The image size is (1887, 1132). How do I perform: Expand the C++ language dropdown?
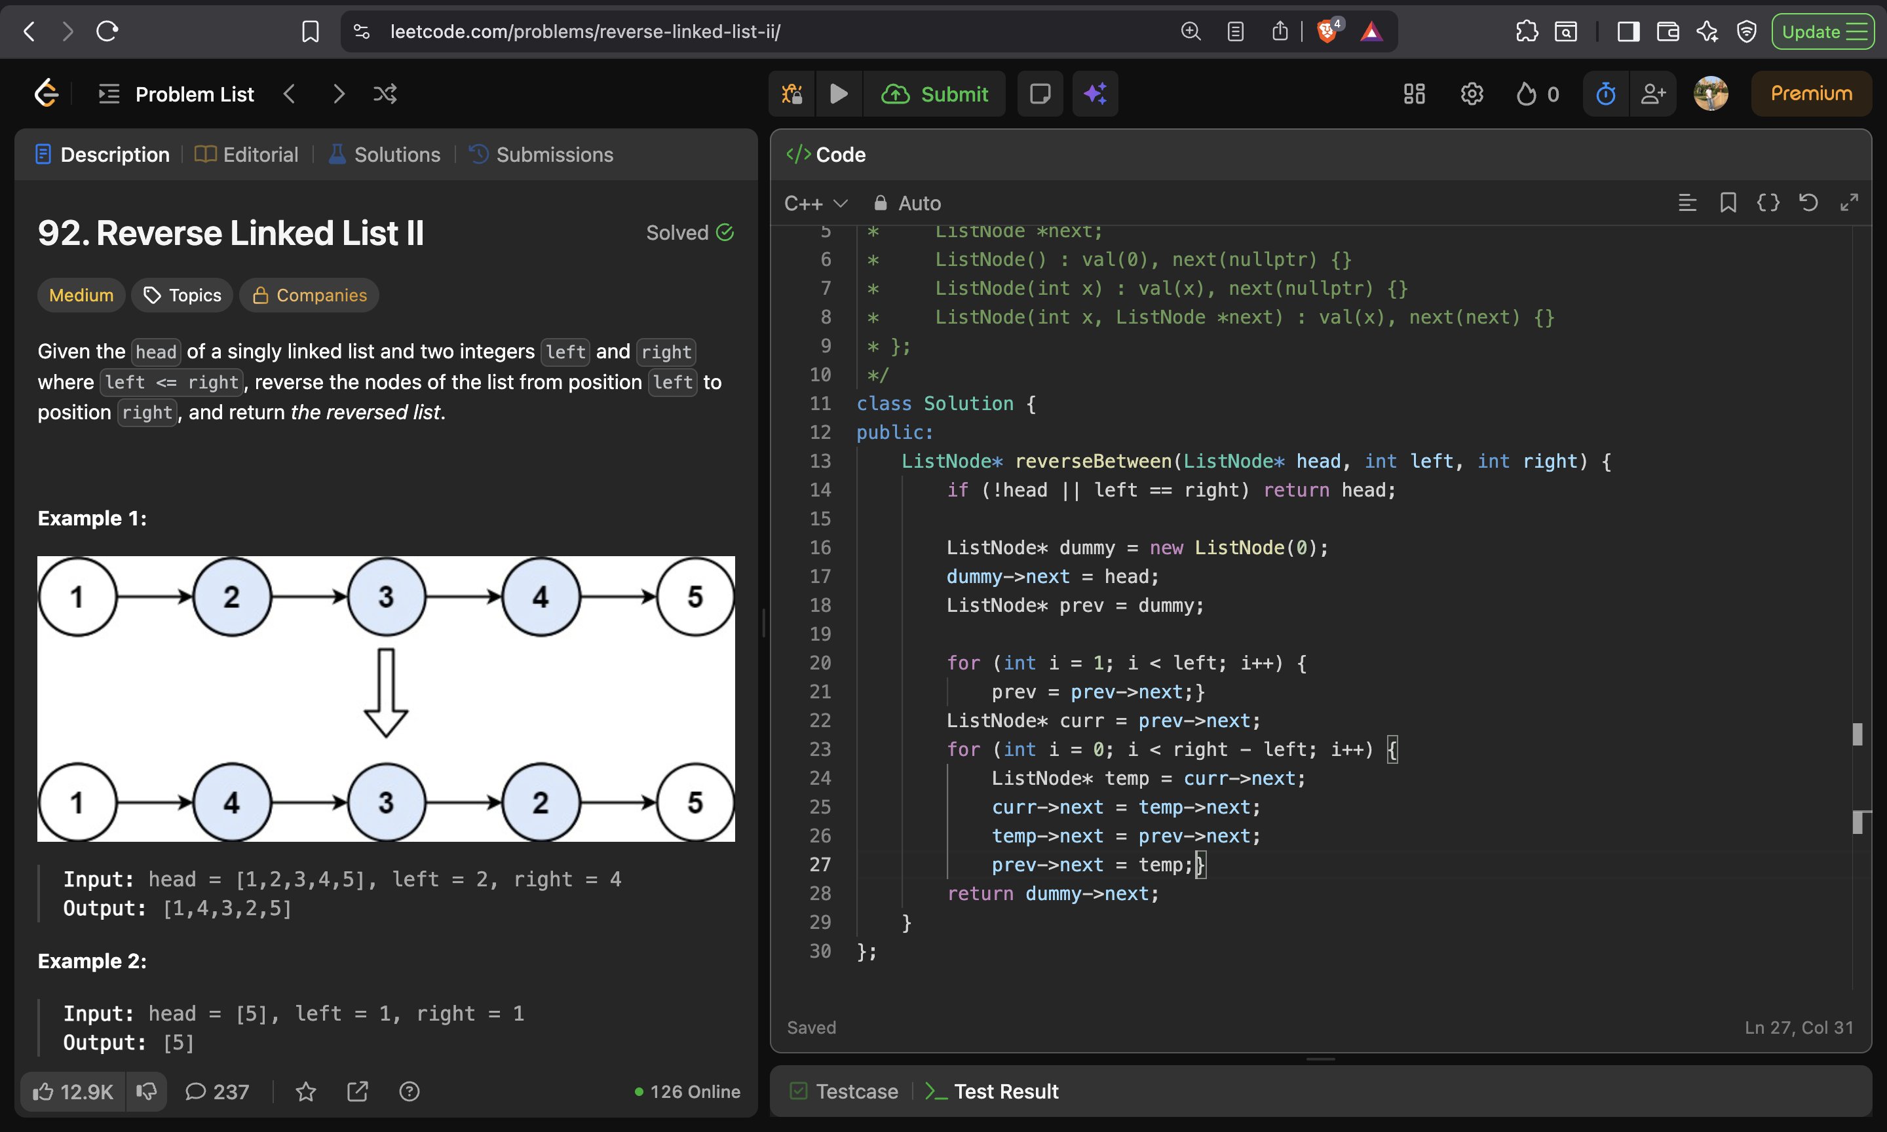pyautogui.click(x=815, y=204)
